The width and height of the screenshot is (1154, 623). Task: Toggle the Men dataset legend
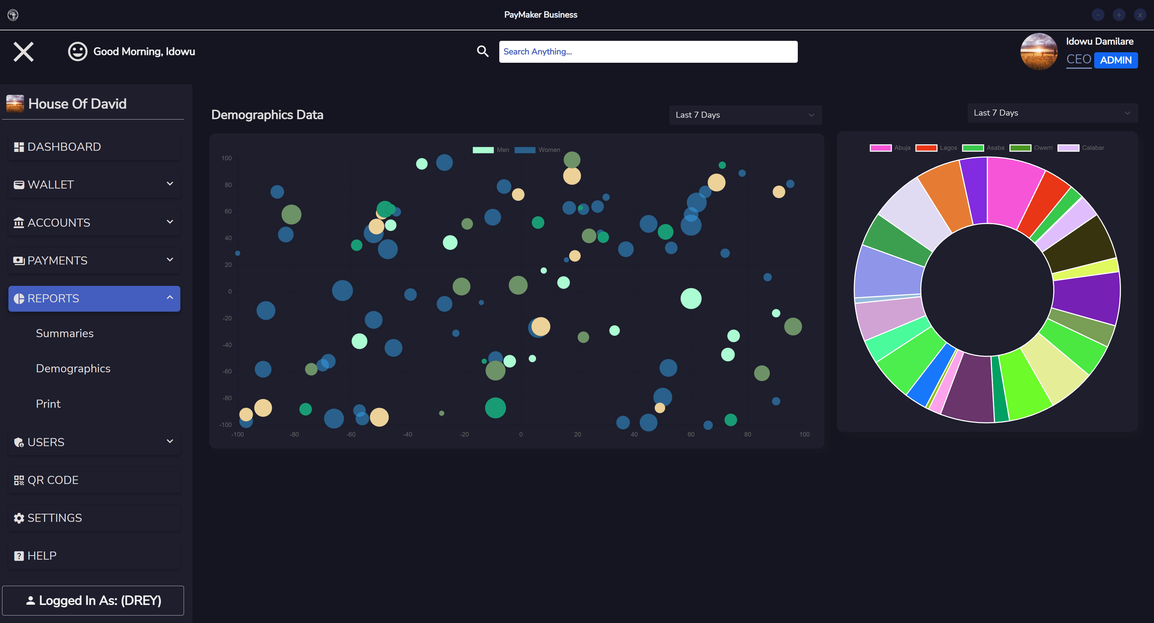pyautogui.click(x=491, y=150)
